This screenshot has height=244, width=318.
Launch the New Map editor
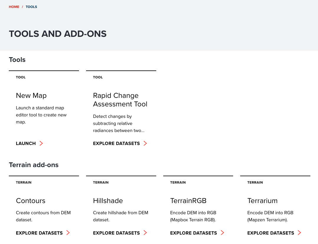pyautogui.click(x=26, y=144)
